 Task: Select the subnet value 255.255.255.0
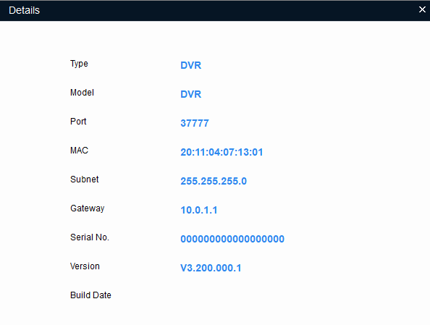point(214,181)
